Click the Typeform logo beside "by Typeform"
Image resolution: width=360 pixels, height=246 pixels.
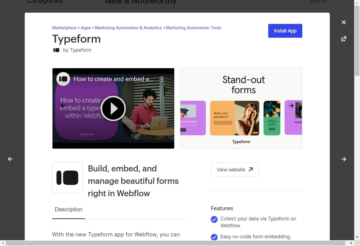pos(56,50)
